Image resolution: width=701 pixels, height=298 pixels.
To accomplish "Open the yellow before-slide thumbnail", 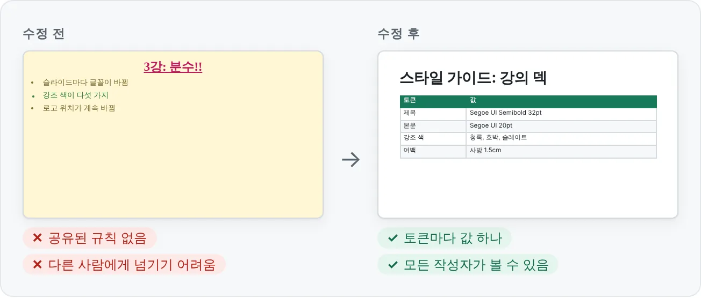I will tap(173, 135).
